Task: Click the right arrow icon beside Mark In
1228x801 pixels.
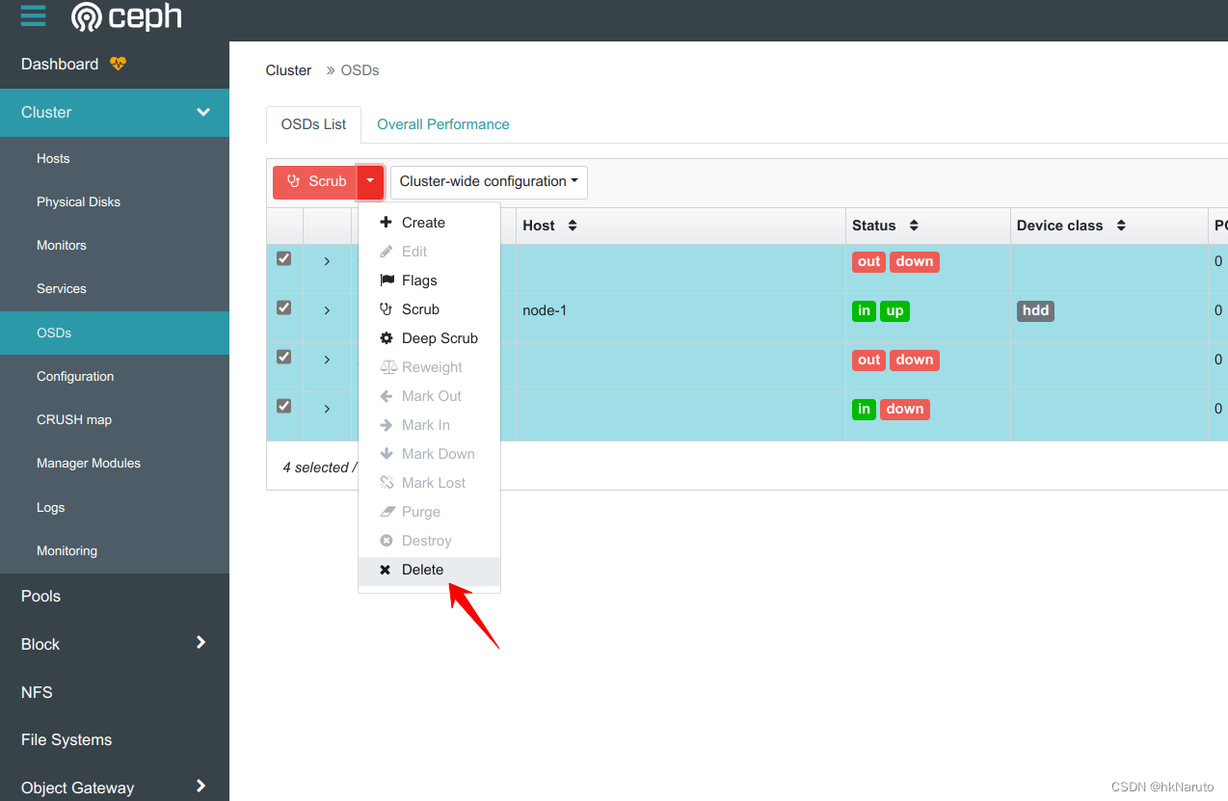Action: point(387,425)
